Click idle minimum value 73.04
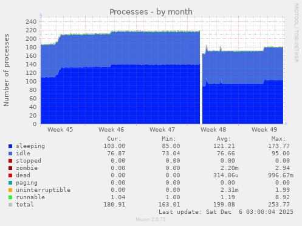The image size is (302, 226). pyautogui.click(x=171, y=154)
